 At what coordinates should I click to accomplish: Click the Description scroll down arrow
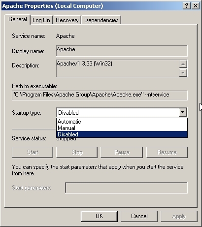(x=183, y=72)
